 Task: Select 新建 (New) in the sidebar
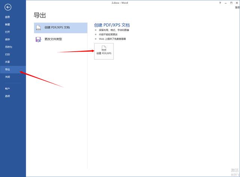[x=8, y=24]
